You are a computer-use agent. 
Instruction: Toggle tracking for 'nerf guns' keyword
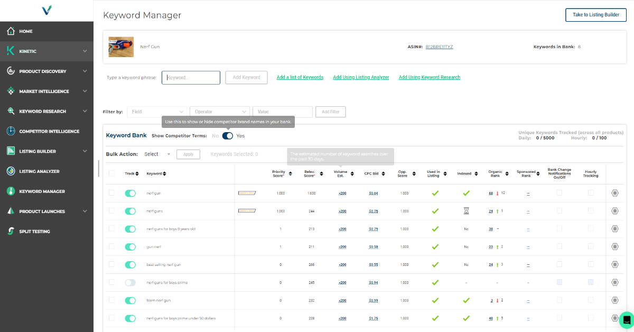point(130,211)
